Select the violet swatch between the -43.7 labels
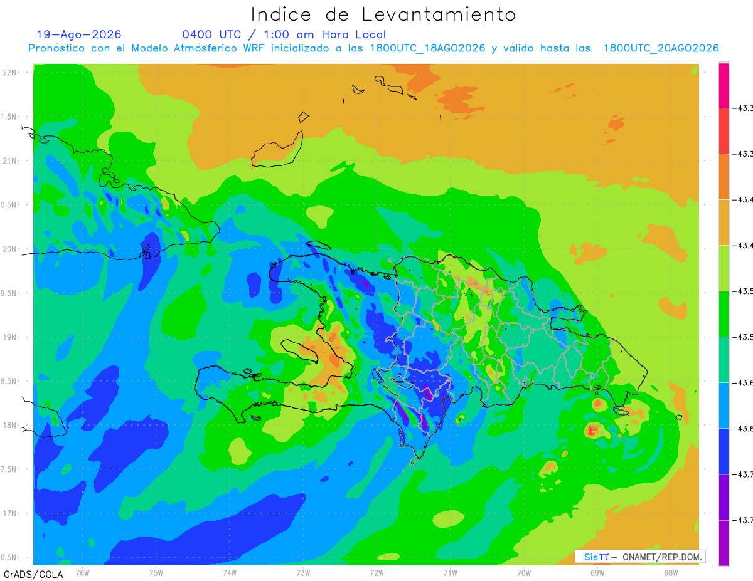This screenshot has height=581, width=753. pos(724,496)
